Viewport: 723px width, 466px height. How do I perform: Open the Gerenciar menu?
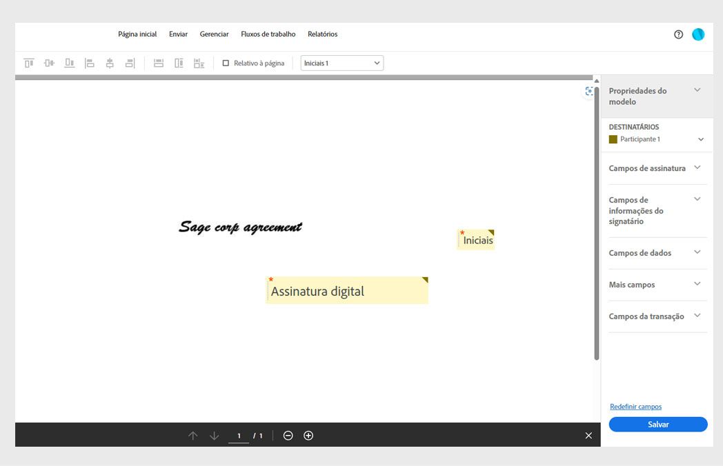[214, 34]
